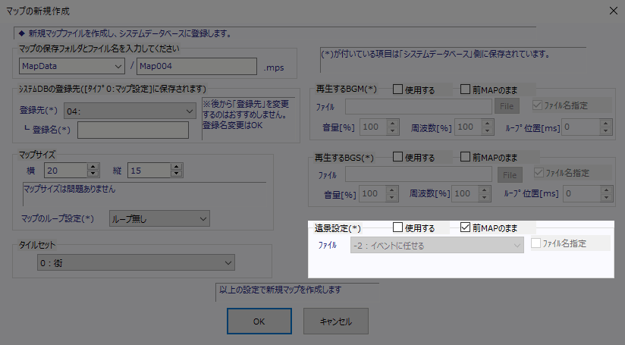Enable 使用する for 再生するBGS

click(397, 157)
